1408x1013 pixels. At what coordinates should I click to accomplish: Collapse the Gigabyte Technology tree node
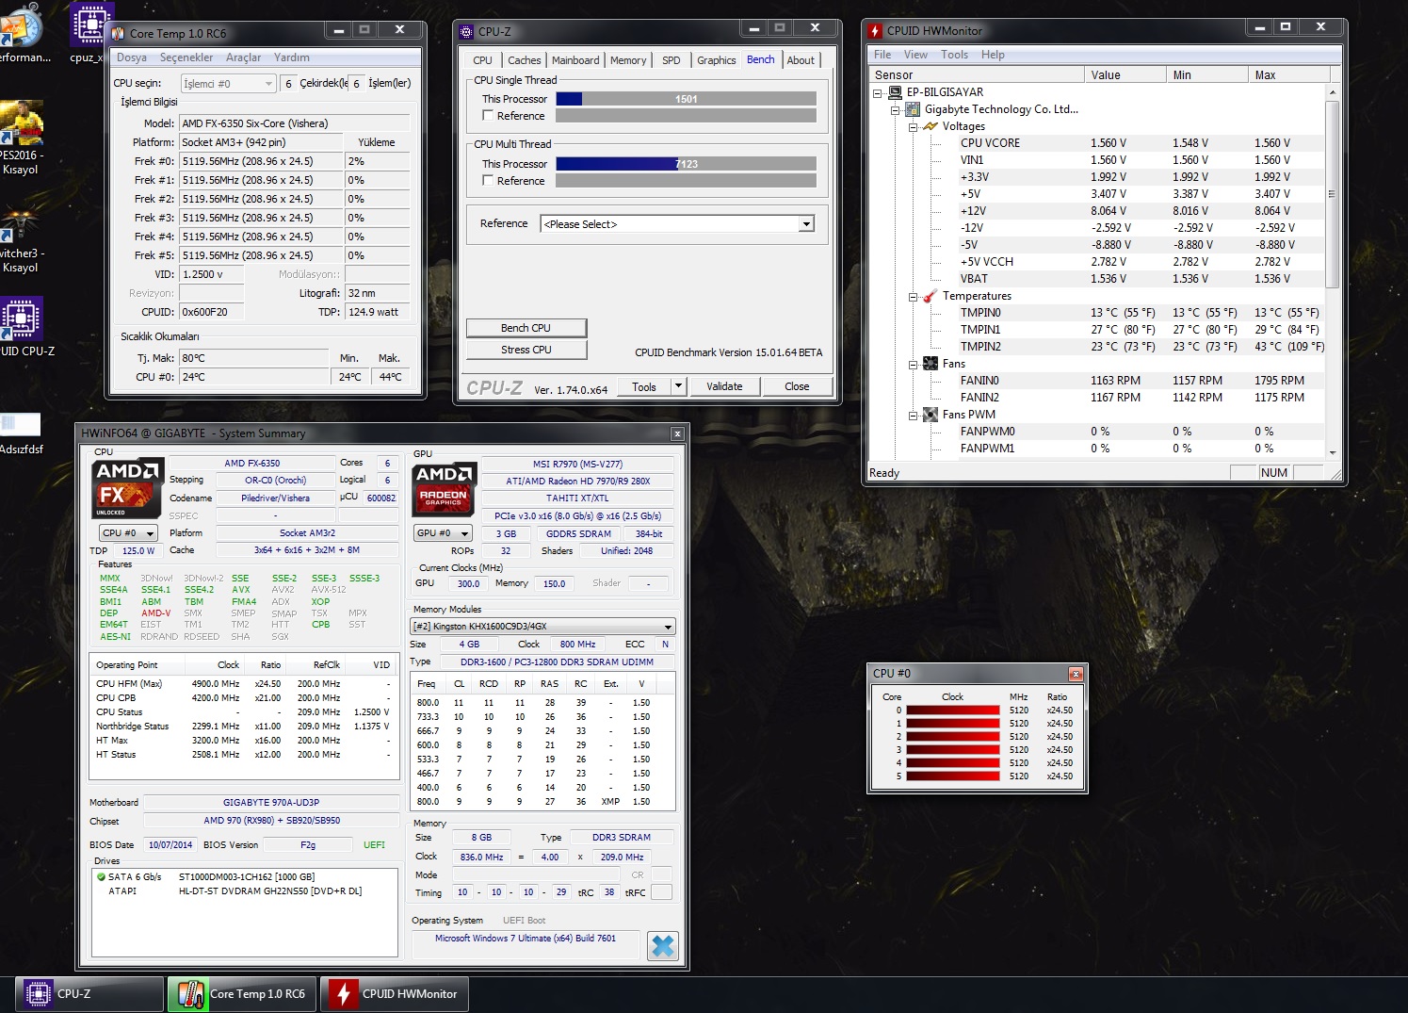(896, 110)
